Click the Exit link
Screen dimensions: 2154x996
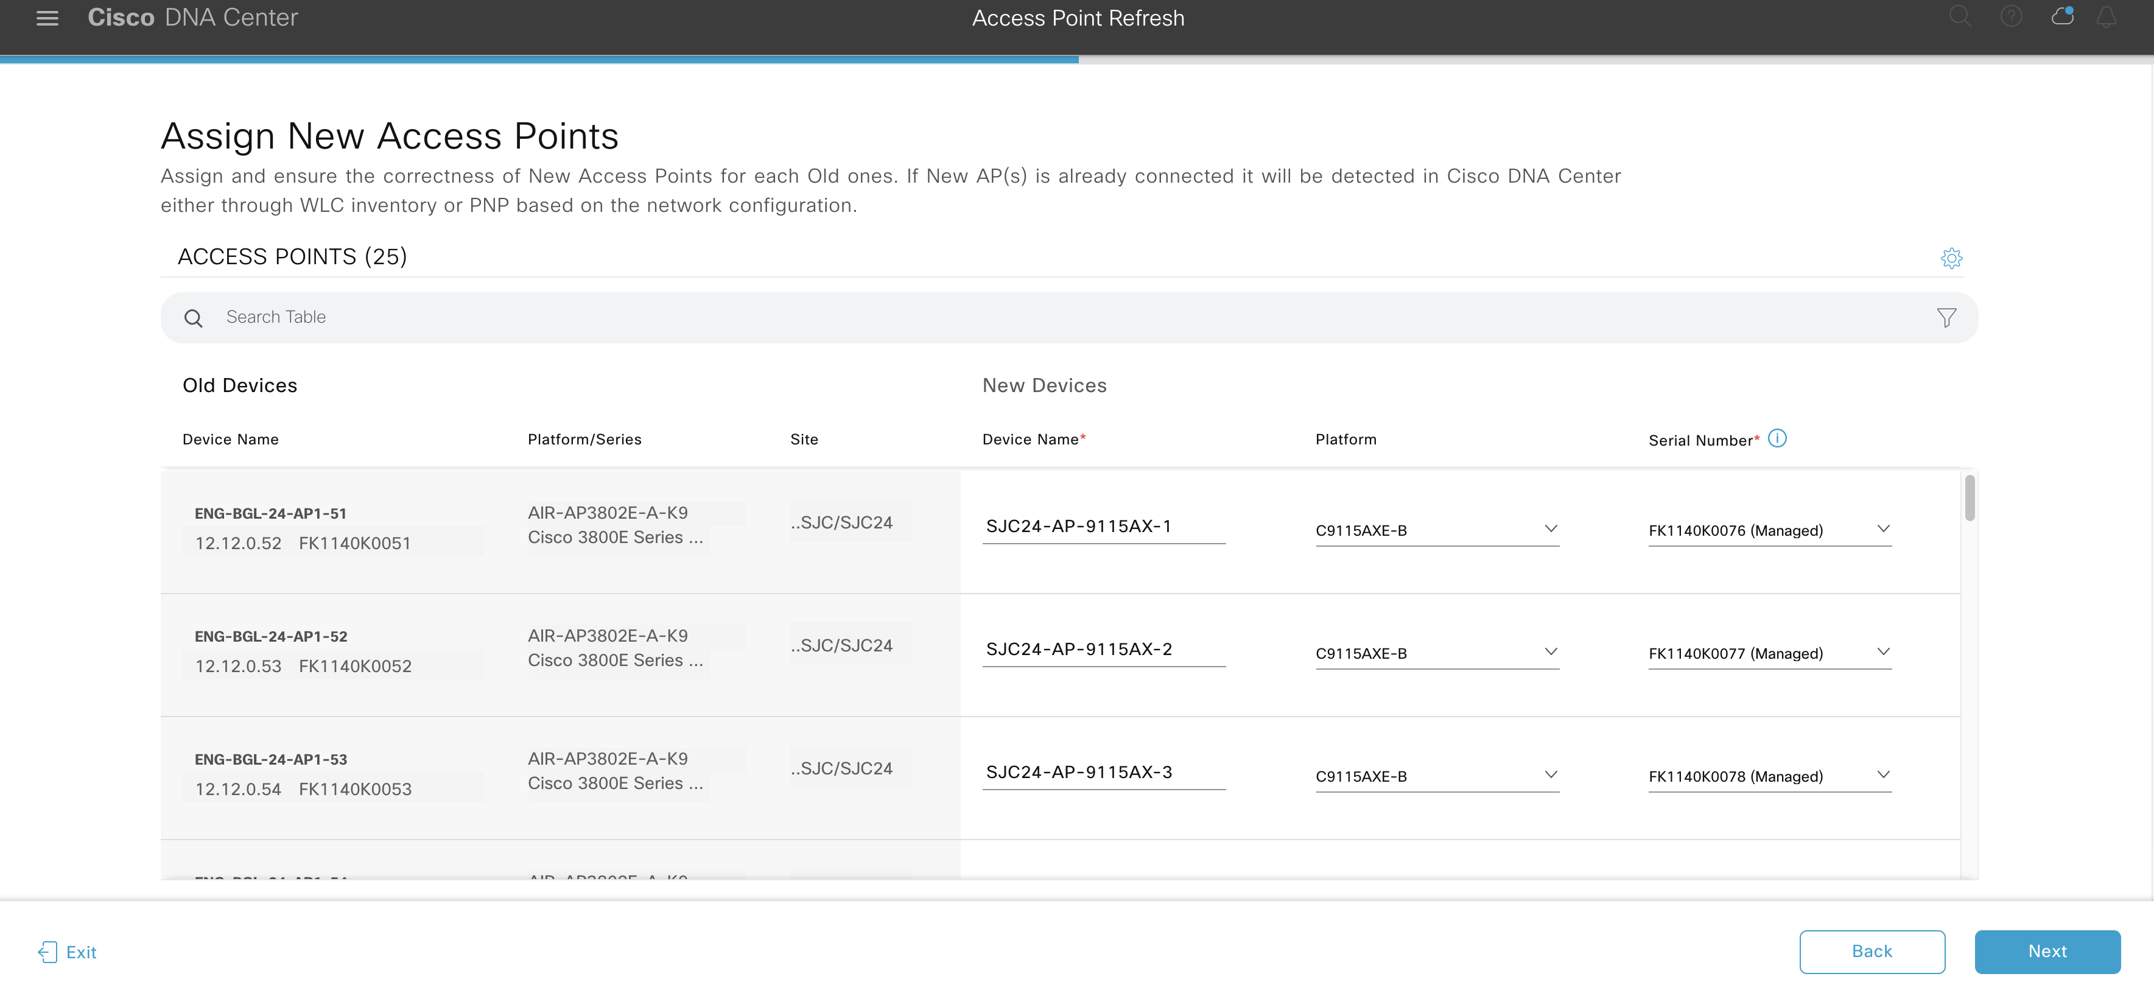point(69,952)
